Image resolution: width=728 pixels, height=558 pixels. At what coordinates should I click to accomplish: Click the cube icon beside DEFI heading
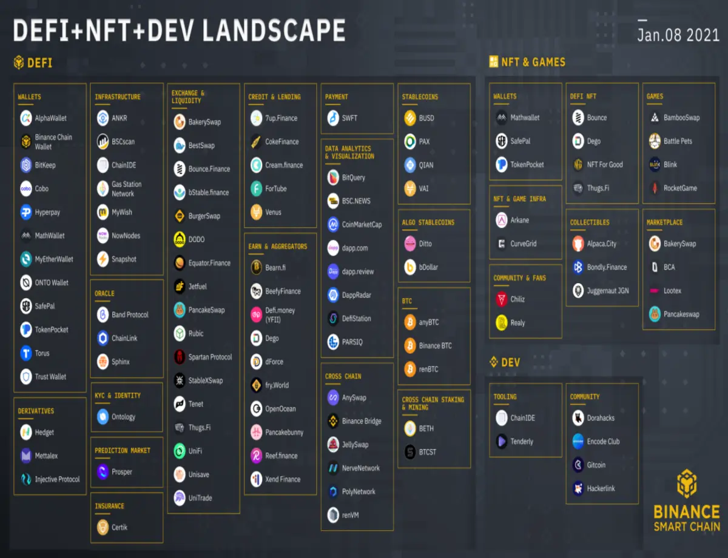[x=19, y=62]
